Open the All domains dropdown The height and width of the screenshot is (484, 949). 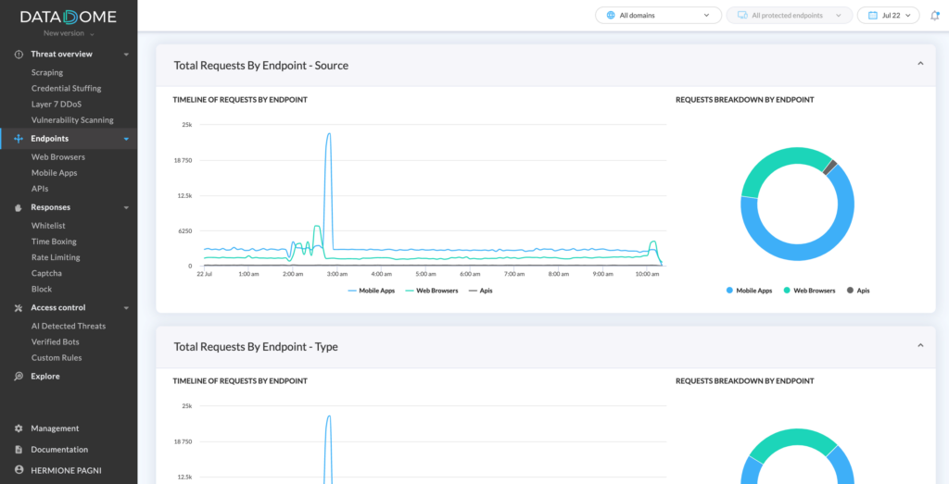tap(658, 15)
